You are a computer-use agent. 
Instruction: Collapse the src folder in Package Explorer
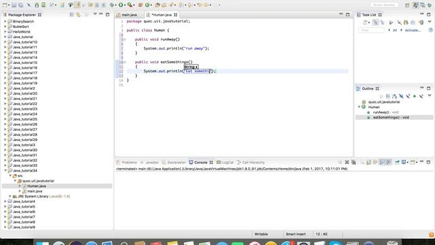pos(10,176)
